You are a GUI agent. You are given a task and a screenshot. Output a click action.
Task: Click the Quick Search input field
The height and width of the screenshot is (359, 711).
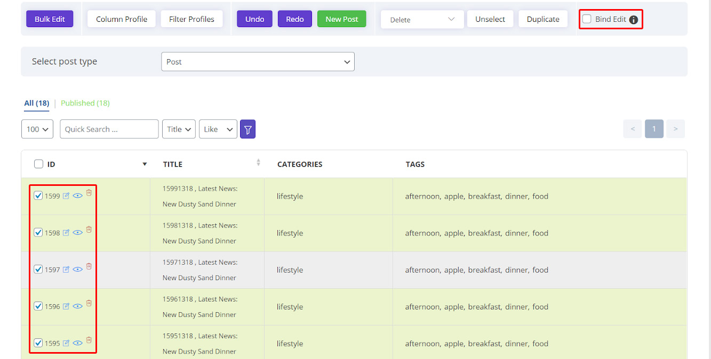click(x=109, y=129)
